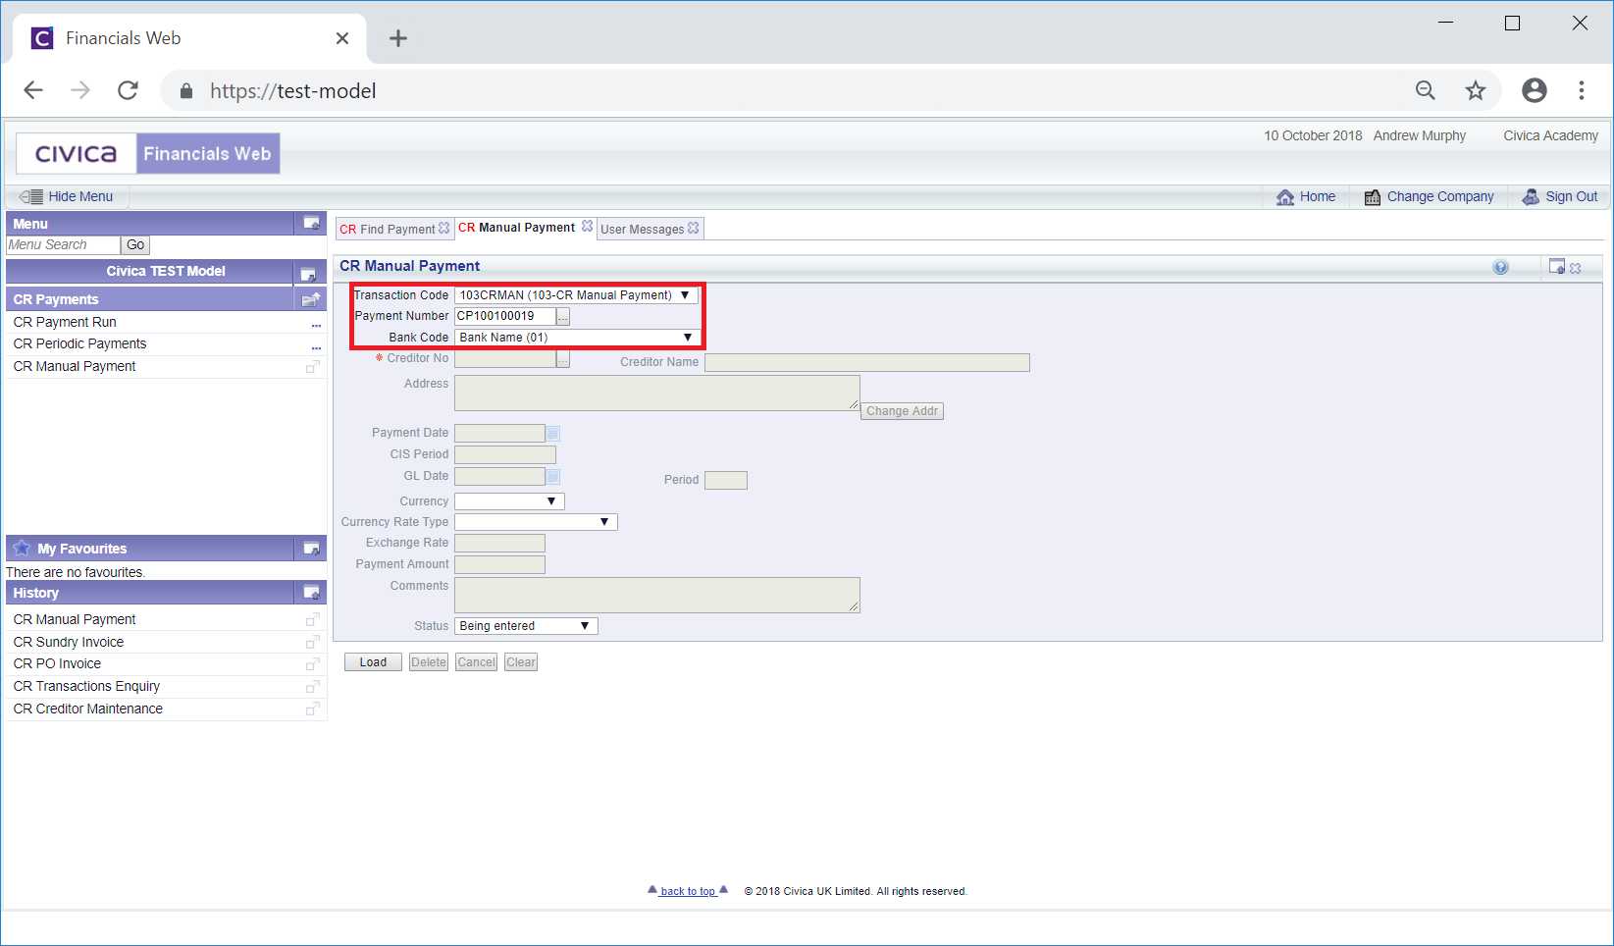Screen dimensions: 1614x946
Task: Click the Go menu search button
Action: (135, 245)
